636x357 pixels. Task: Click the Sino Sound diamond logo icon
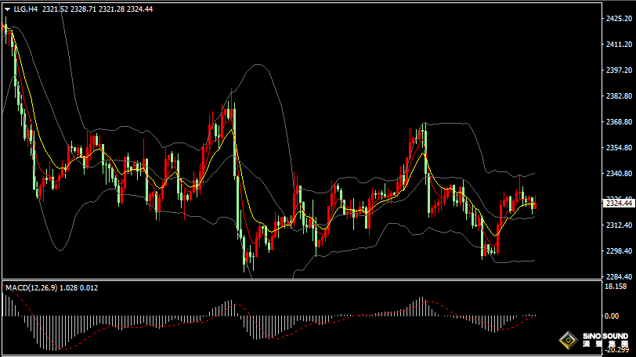tap(567, 341)
